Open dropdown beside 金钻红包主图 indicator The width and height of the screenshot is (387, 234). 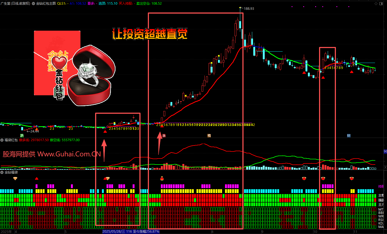click(33, 4)
